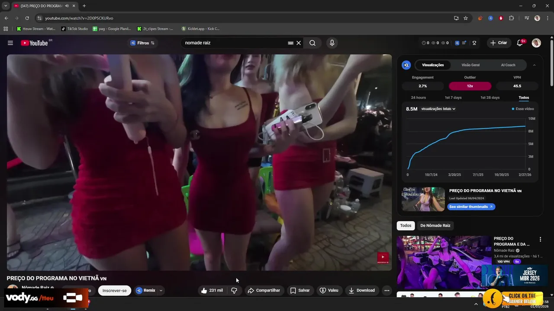
Task: Save the video with Salvar
Action: [300, 291]
